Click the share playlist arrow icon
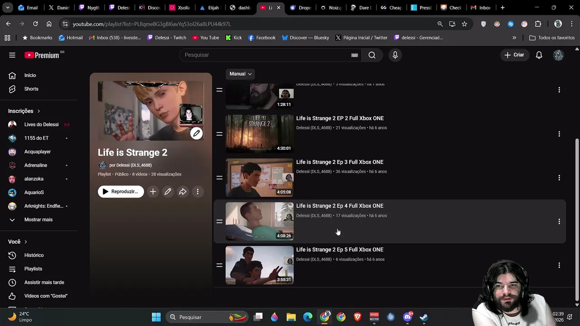The height and width of the screenshot is (326, 580). (183, 192)
